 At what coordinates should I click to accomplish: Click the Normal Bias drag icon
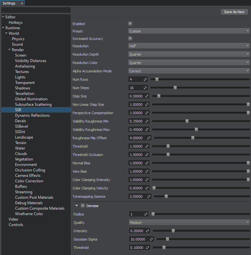[x=147, y=163]
